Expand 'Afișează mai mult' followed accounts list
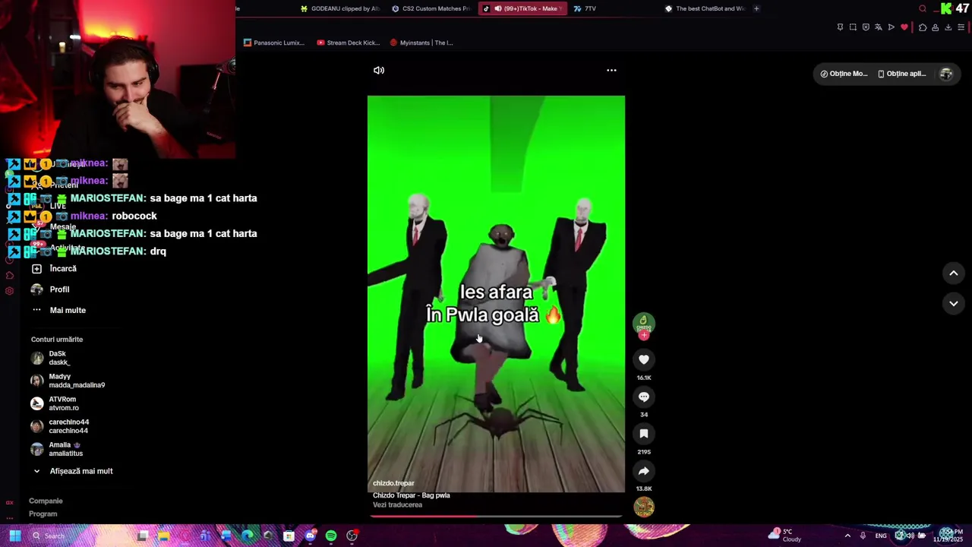Image resolution: width=972 pixels, height=547 pixels. tap(72, 471)
